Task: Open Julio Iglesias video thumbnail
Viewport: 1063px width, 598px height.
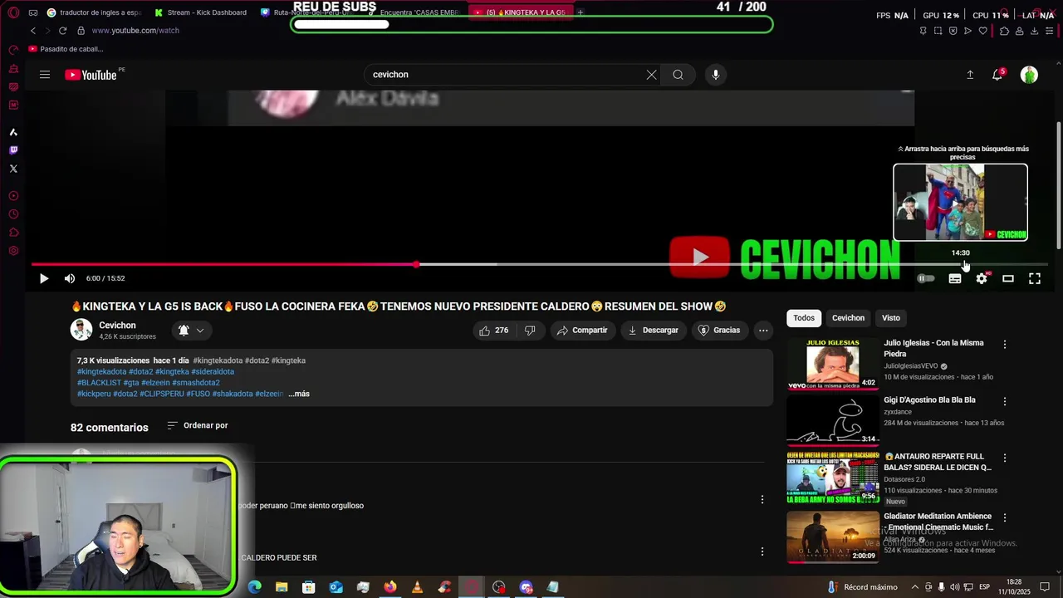Action: pos(833,364)
